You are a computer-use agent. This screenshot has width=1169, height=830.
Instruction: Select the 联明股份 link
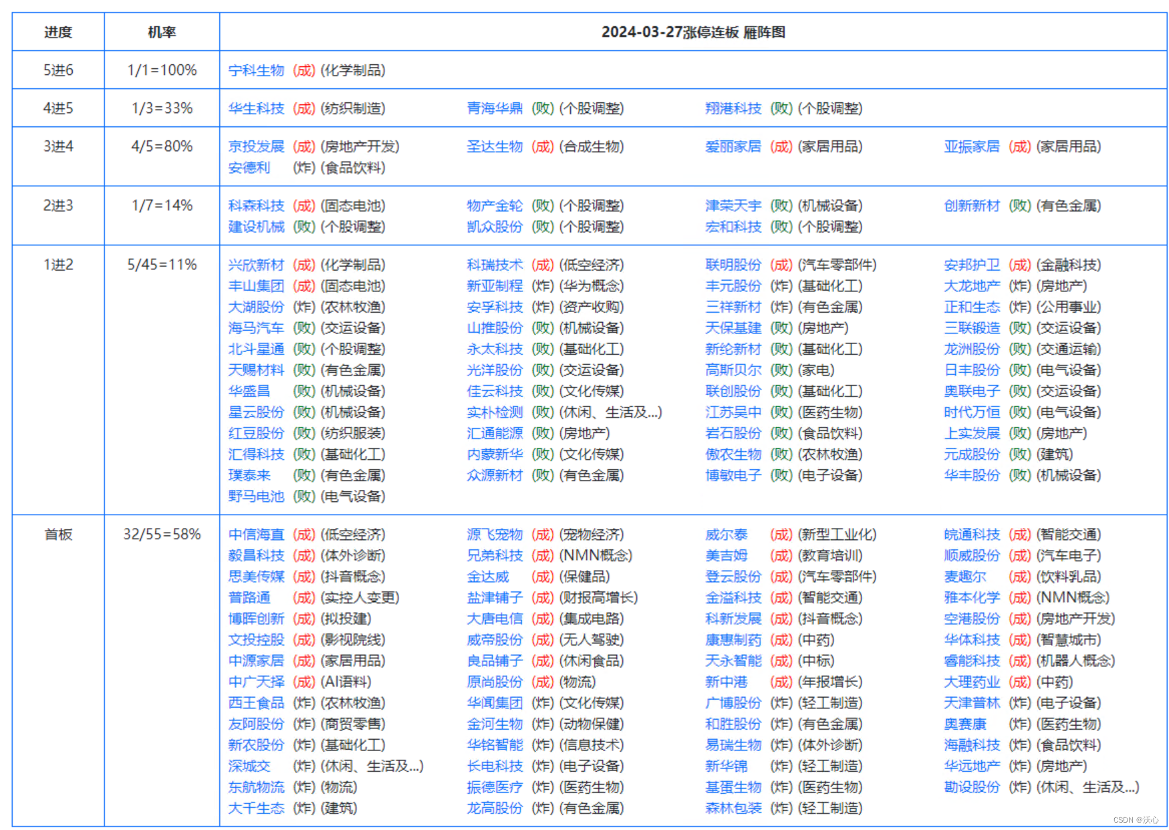733,265
